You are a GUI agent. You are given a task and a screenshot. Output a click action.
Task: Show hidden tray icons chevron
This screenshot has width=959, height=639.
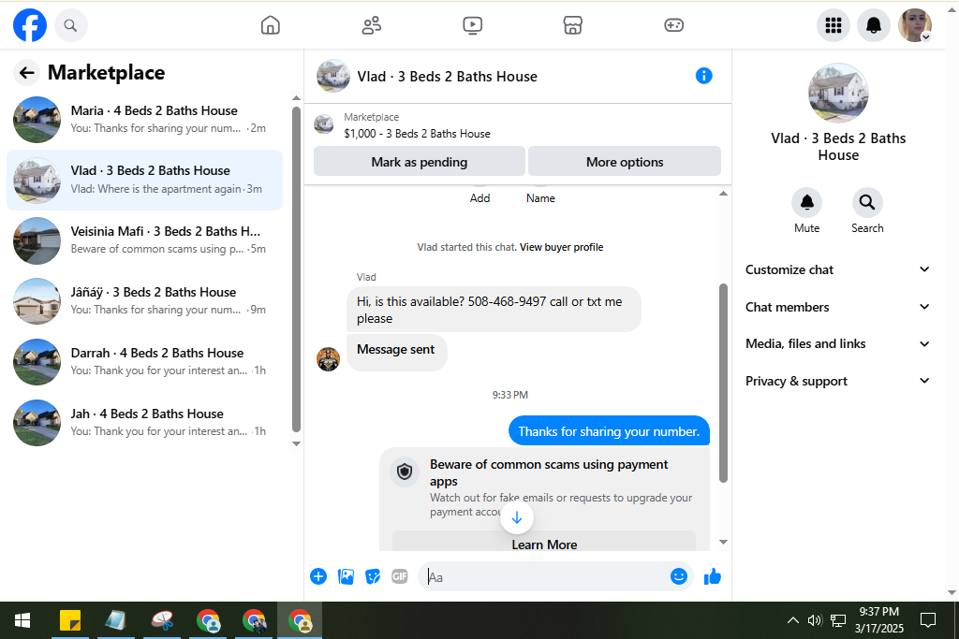click(792, 620)
